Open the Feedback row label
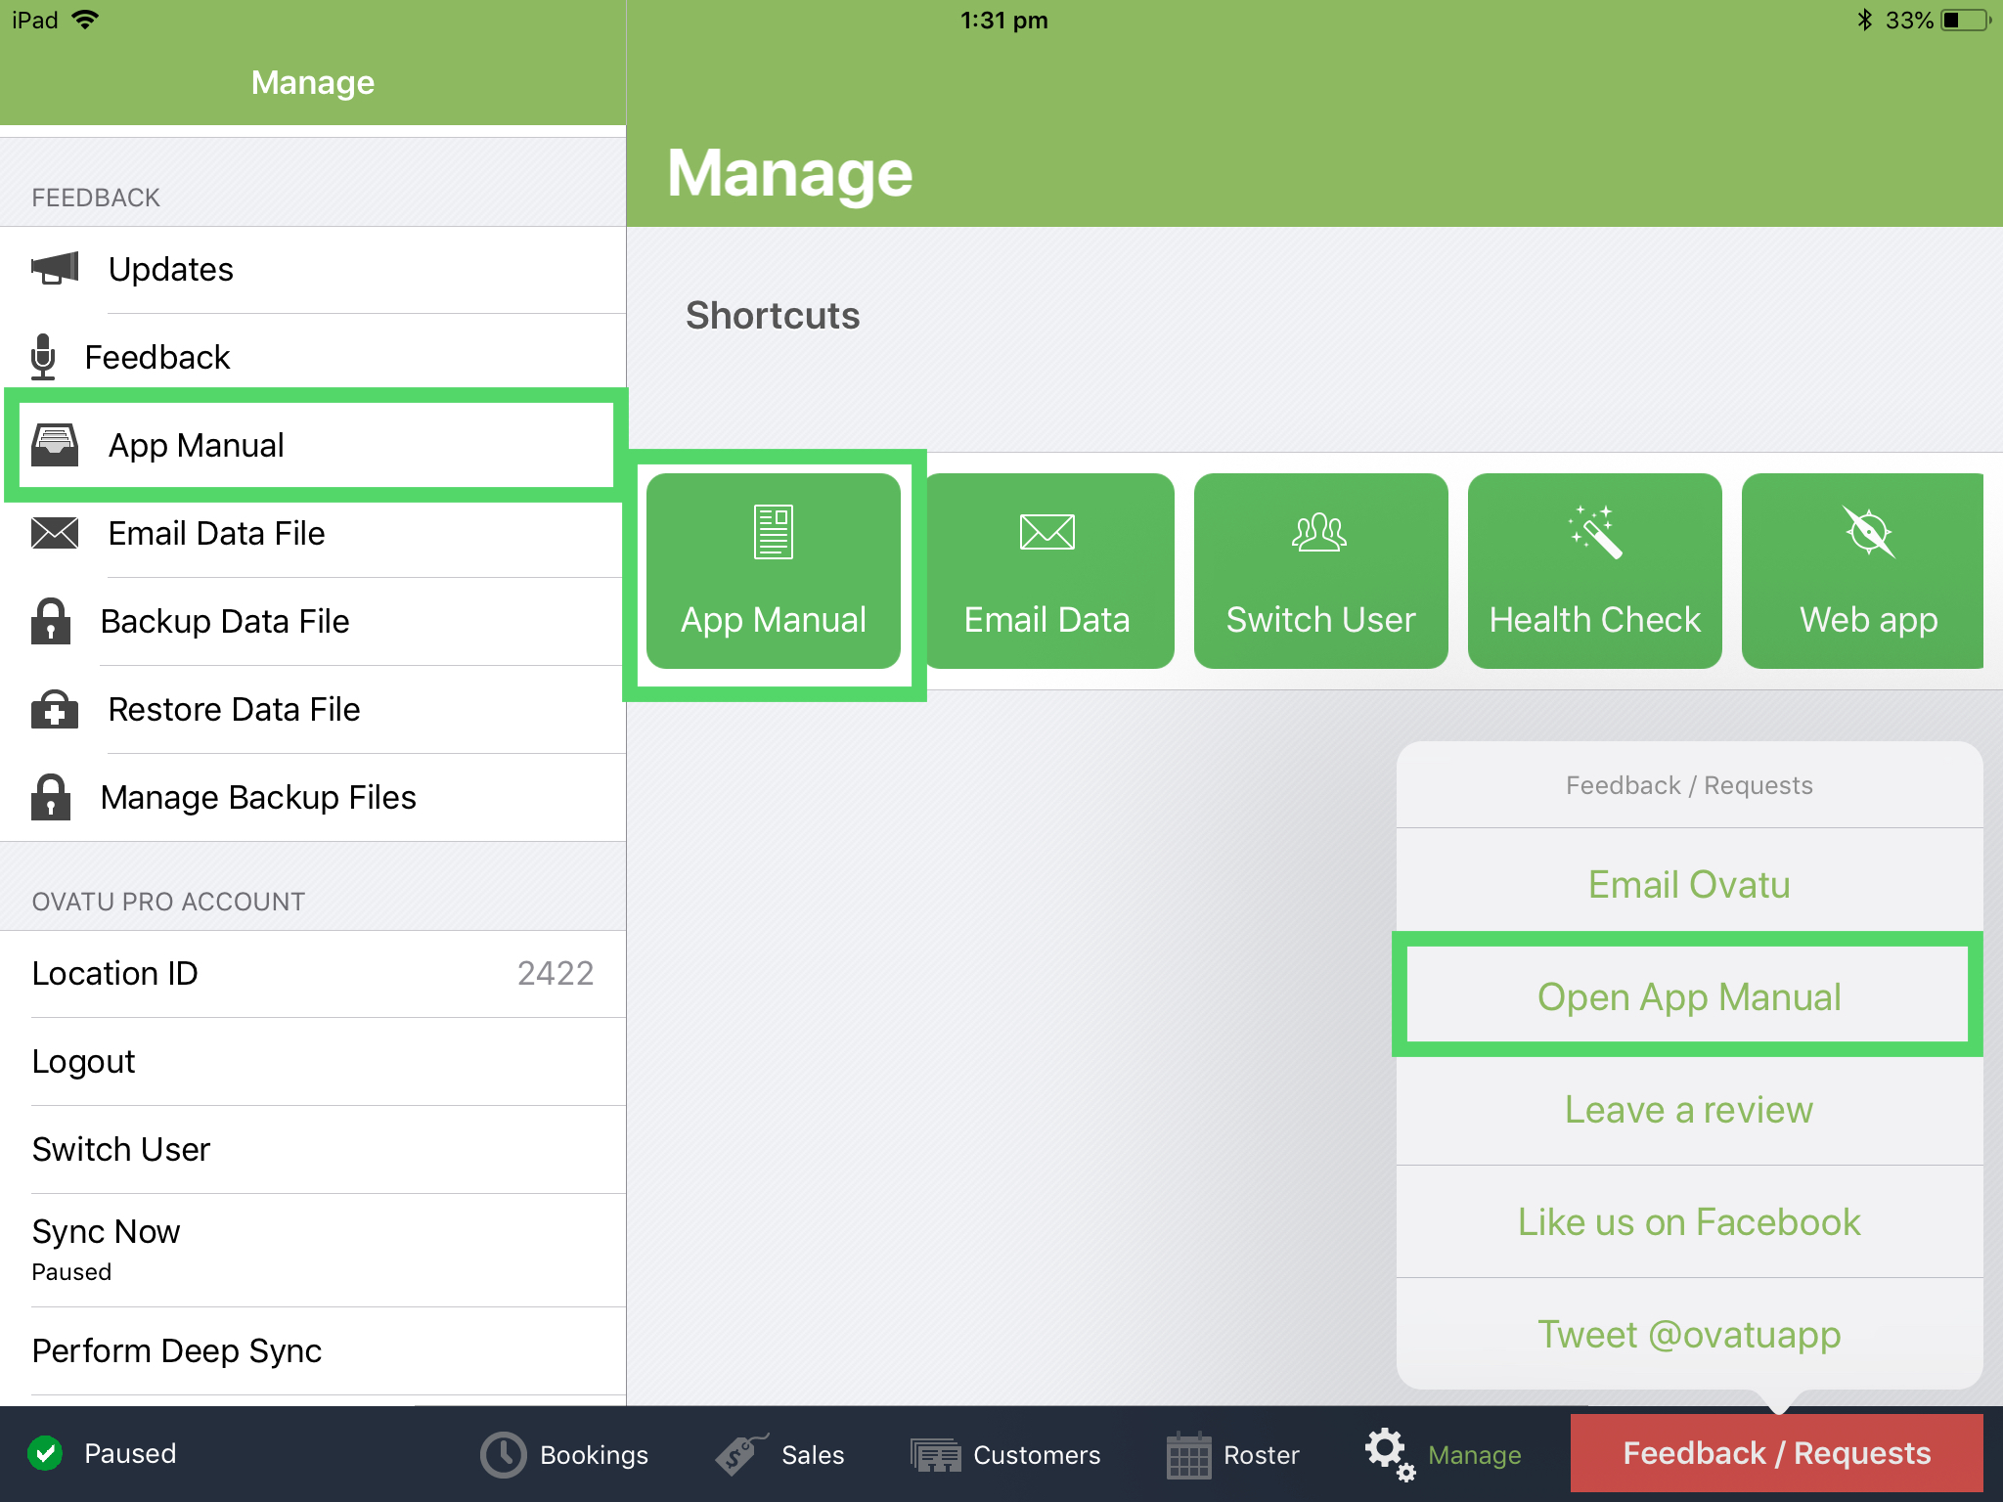This screenshot has height=1502, width=2003. (157, 357)
